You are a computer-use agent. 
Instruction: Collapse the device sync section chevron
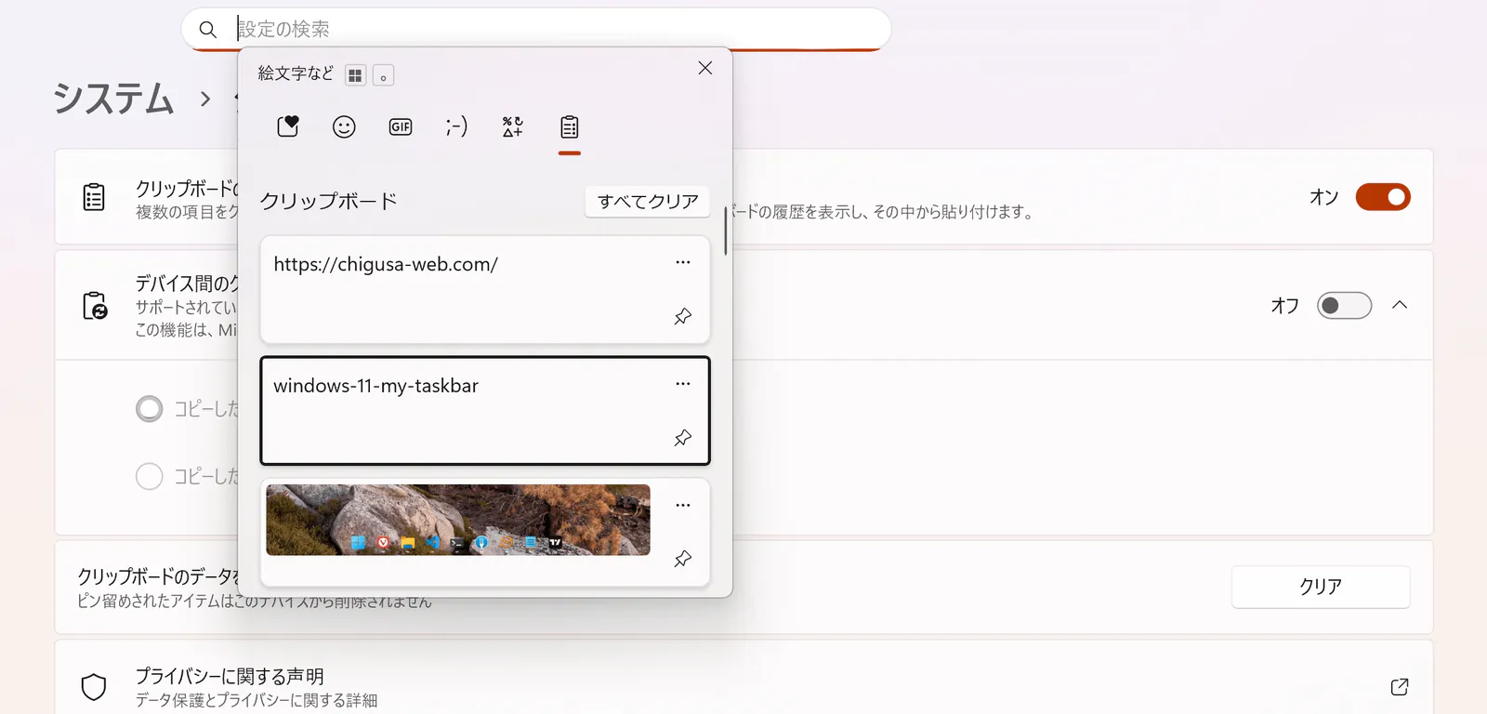1400,305
